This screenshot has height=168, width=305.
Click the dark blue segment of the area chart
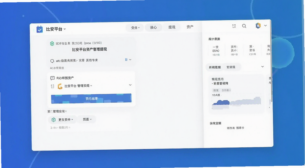221,102
